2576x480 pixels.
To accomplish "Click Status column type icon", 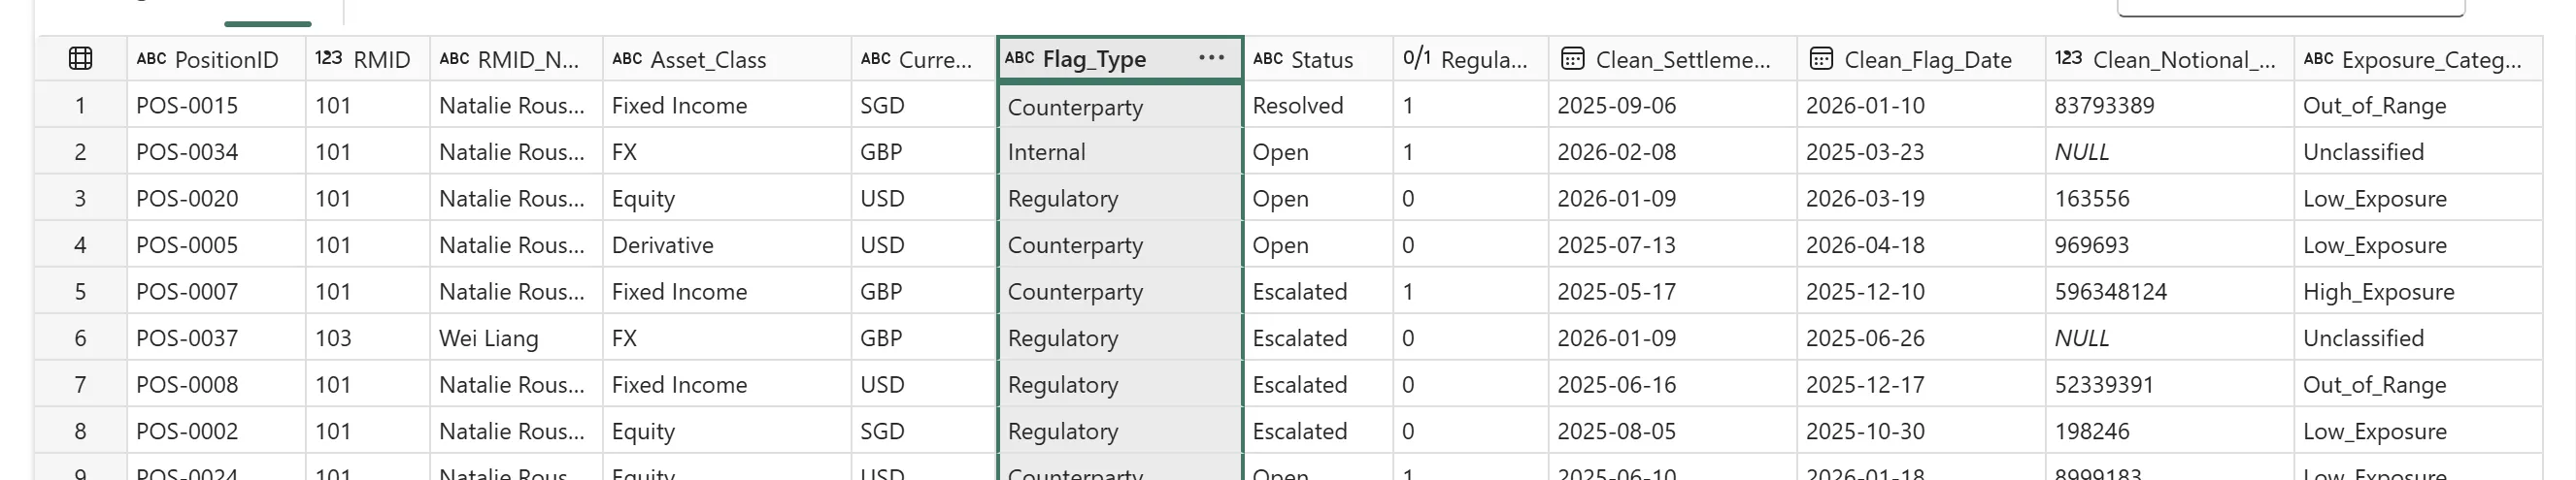I will (x=1268, y=59).
